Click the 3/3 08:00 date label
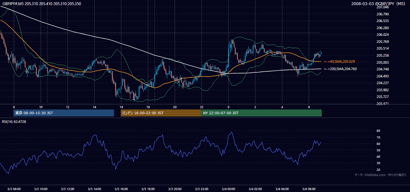 (x=14, y=189)
